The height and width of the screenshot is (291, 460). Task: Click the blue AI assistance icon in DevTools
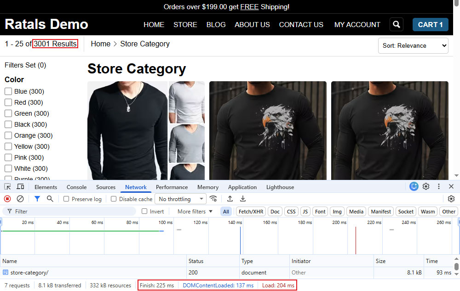(x=414, y=186)
